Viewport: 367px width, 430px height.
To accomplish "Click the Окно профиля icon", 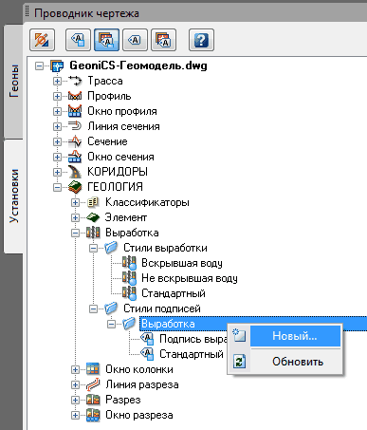I will [75, 111].
